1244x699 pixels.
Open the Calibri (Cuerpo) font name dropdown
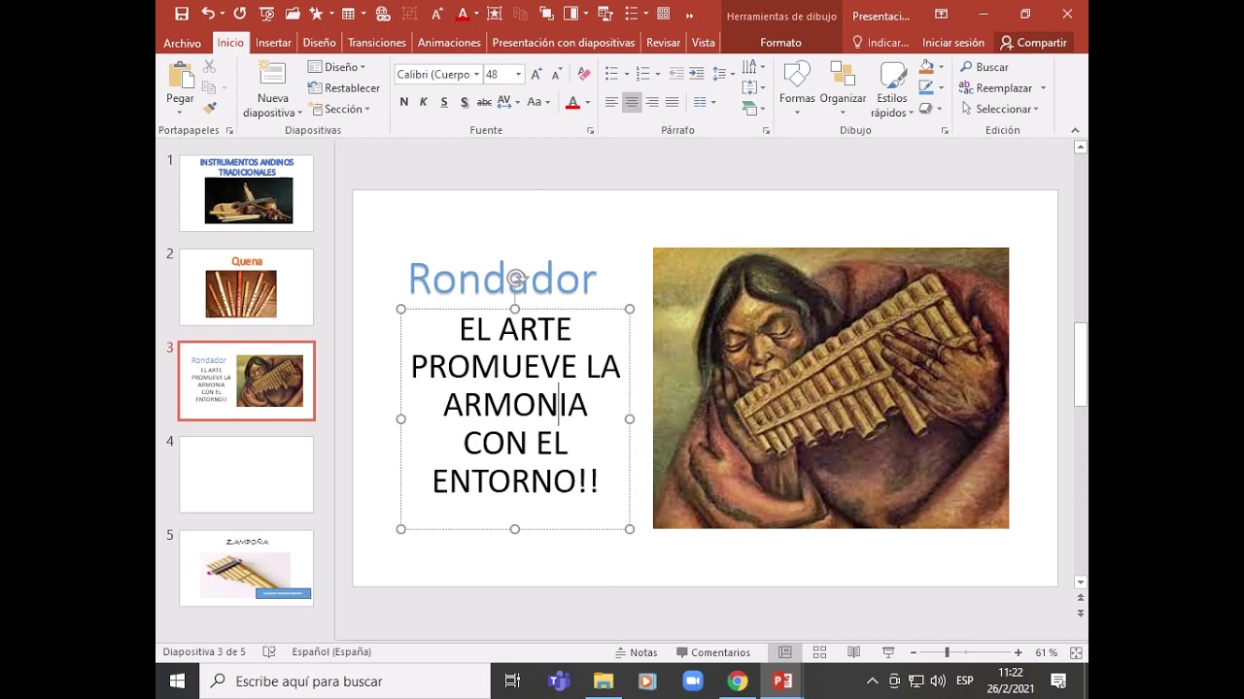click(476, 75)
